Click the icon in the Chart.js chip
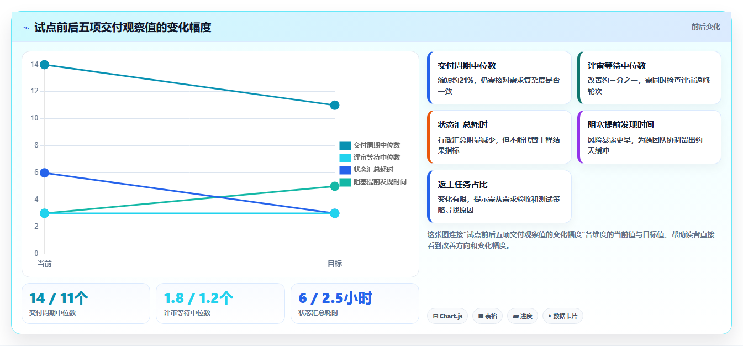The image size is (743, 346). pos(436,317)
